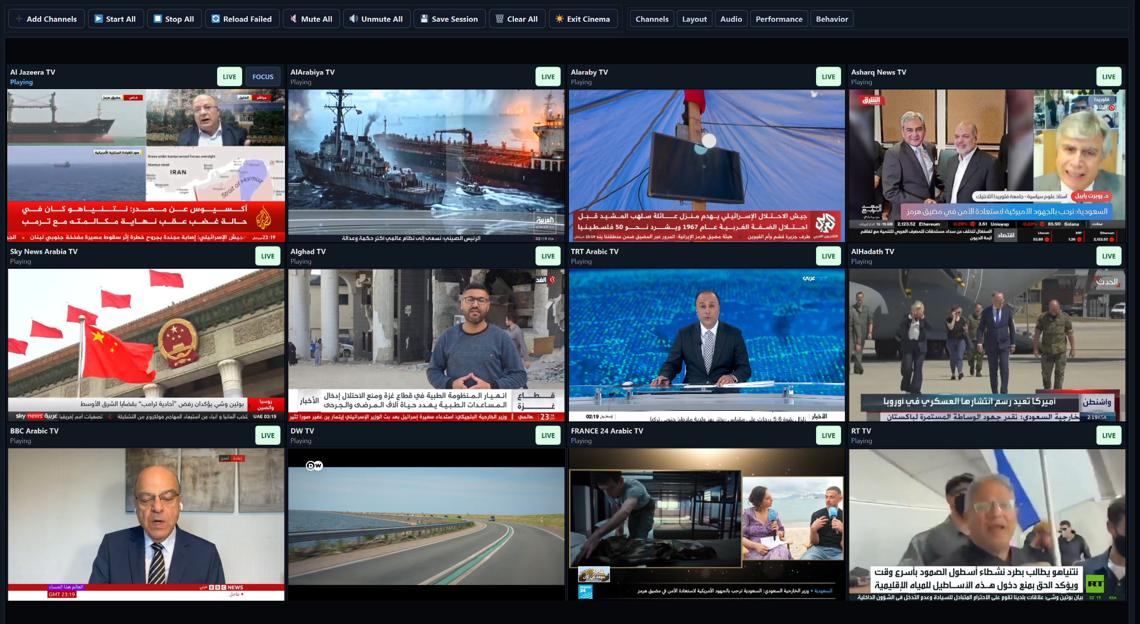Click the Exit Cinema text
The width and height of the screenshot is (1140, 624).
tap(588, 19)
